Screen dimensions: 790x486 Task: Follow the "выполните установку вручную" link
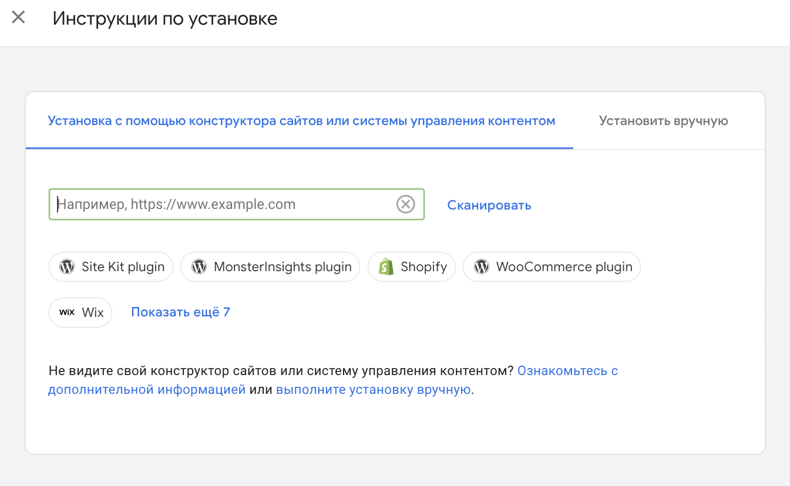[373, 390]
